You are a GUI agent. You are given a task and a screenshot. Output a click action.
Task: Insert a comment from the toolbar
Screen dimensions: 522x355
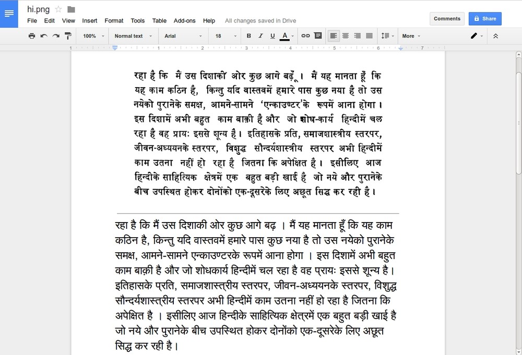click(317, 36)
